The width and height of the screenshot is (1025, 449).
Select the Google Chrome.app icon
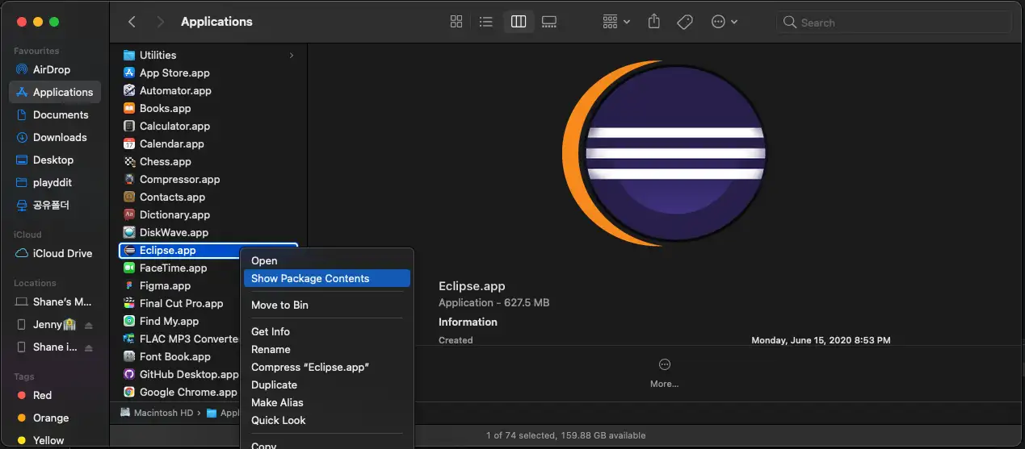[129, 392]
